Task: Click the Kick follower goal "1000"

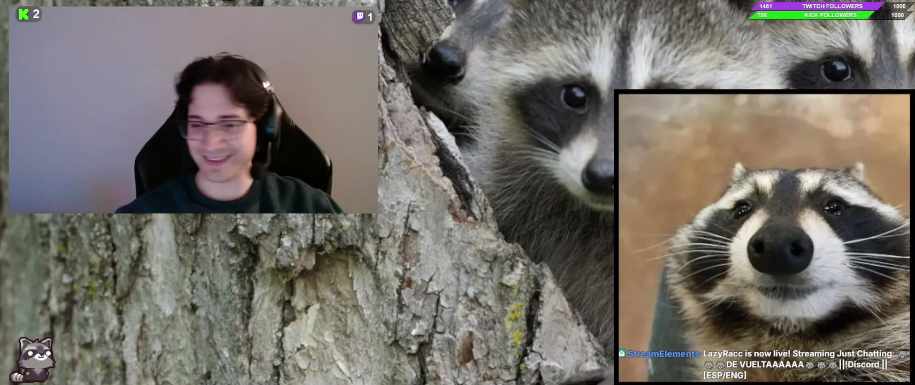Action: tap(897, 15)
